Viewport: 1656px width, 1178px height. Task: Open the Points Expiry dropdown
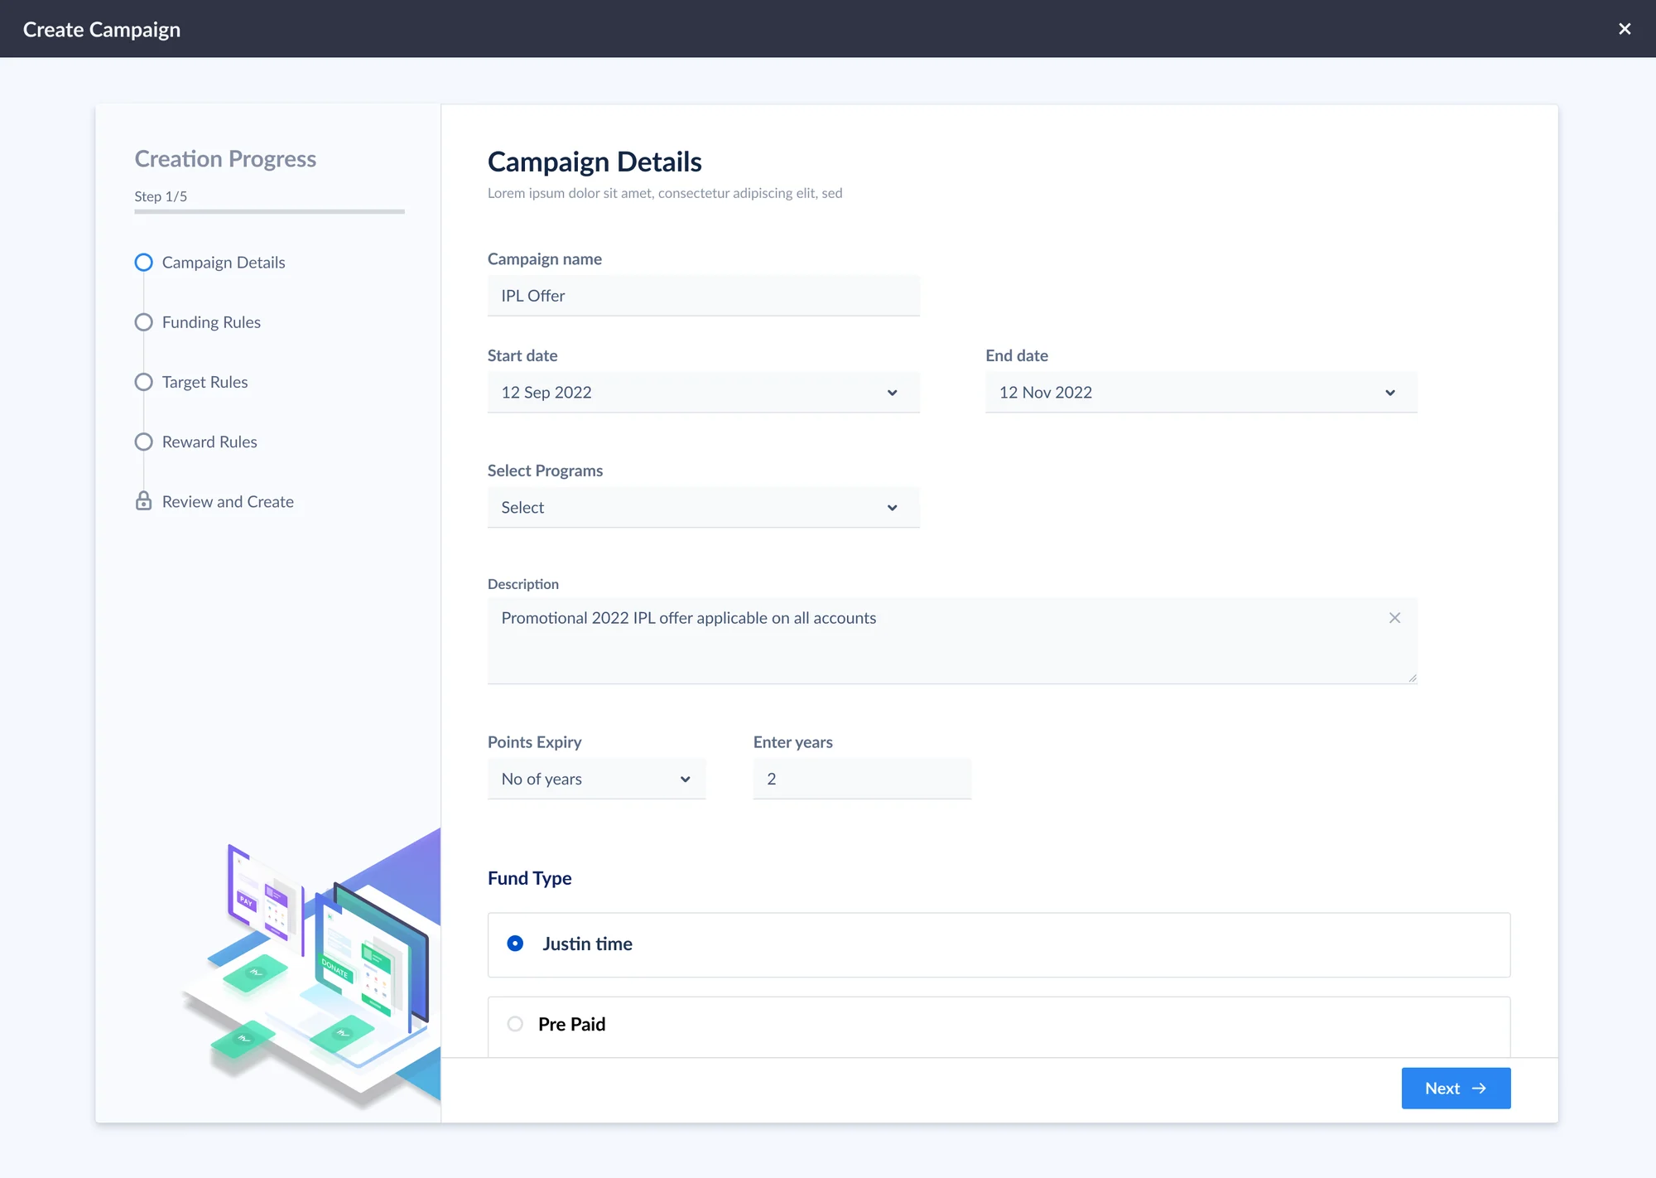[x=596, y=779]
